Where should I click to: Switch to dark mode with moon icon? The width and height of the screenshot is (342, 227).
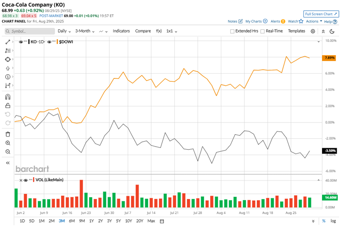coord(332,31)
